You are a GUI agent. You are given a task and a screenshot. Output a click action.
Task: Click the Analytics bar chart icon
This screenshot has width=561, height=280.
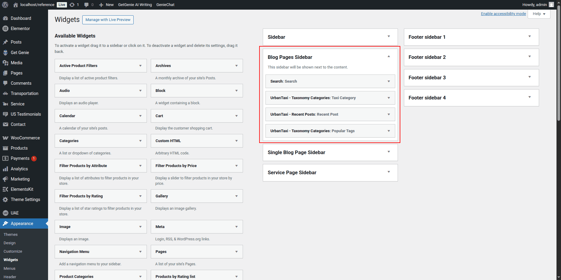coord(5,169)
